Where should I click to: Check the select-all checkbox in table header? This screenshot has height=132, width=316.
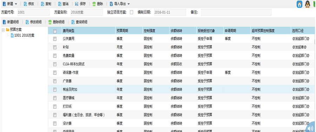(x=55, y=31)
